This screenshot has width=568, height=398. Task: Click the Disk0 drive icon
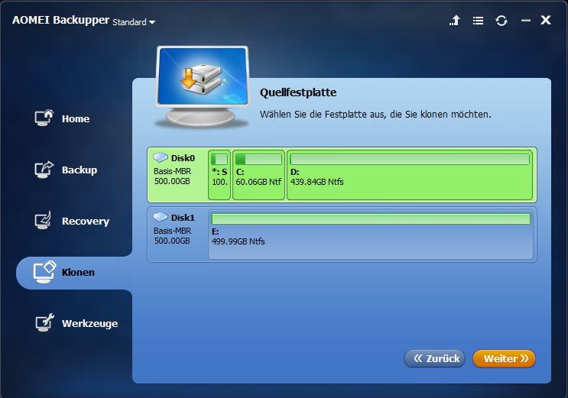[x=161, y=157]
